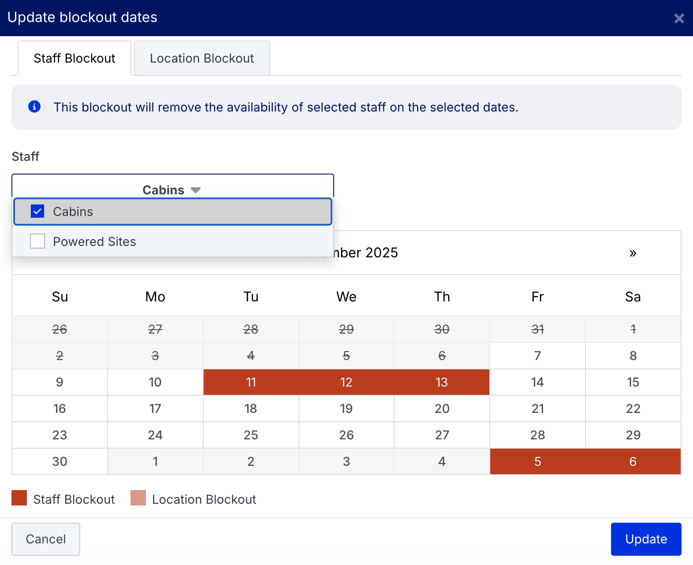Image resolution: width=693 pixels, height=565 pixels.
Task: Select blocked date 11 on calendar
Action: tap(251, 382)
